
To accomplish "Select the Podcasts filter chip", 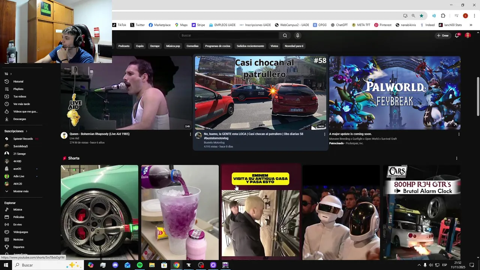I will [x=124, y=46].
